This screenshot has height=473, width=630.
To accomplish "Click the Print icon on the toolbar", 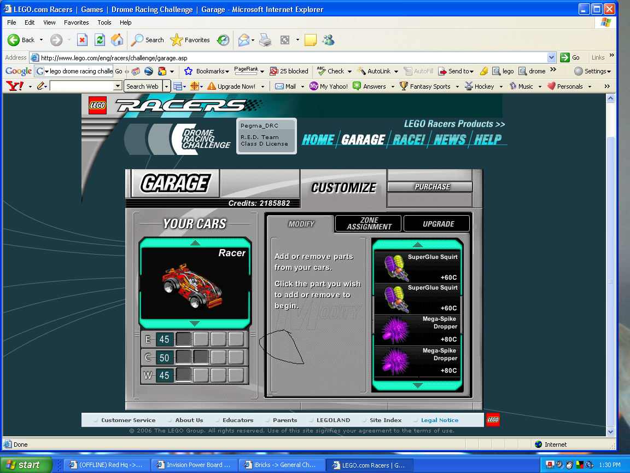I will coord(265,40).
